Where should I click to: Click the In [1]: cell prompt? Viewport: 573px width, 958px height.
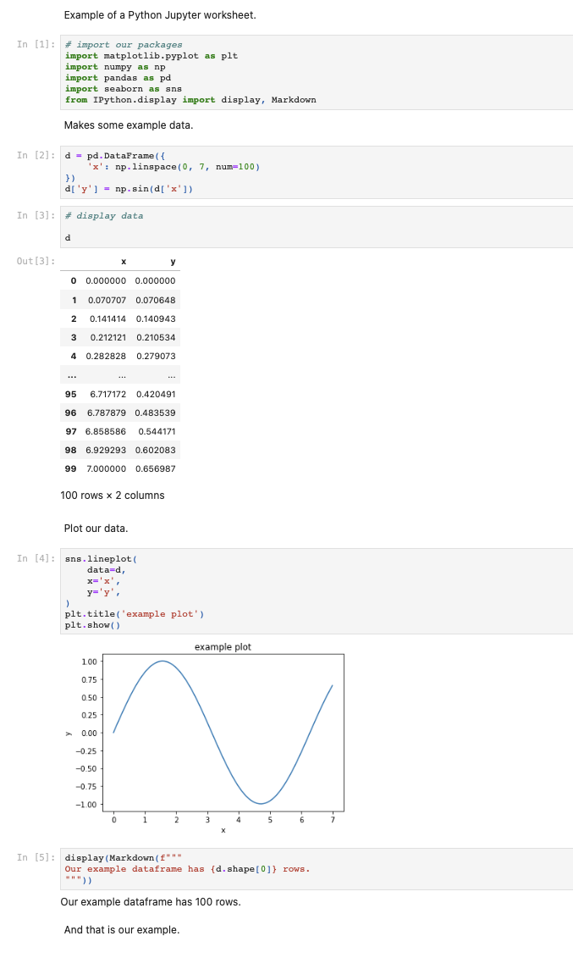[x=36, y=45]
